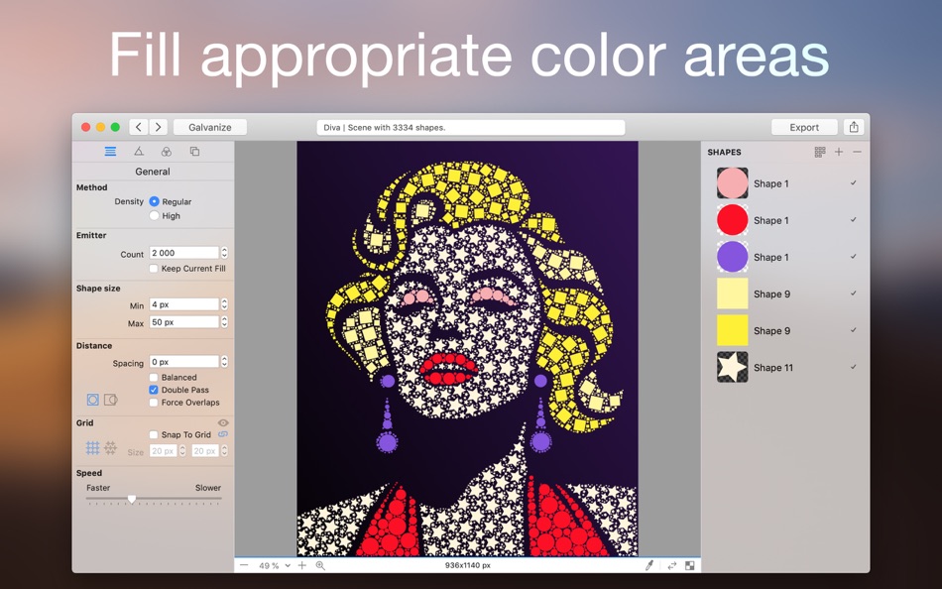Click the first grid Size field
Viewport: 942px width, 589px height.
163,451
